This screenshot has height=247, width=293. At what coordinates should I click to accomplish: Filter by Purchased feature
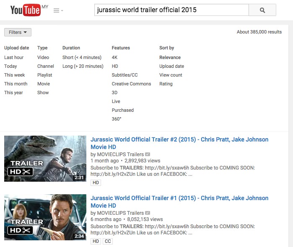[122, 110]
